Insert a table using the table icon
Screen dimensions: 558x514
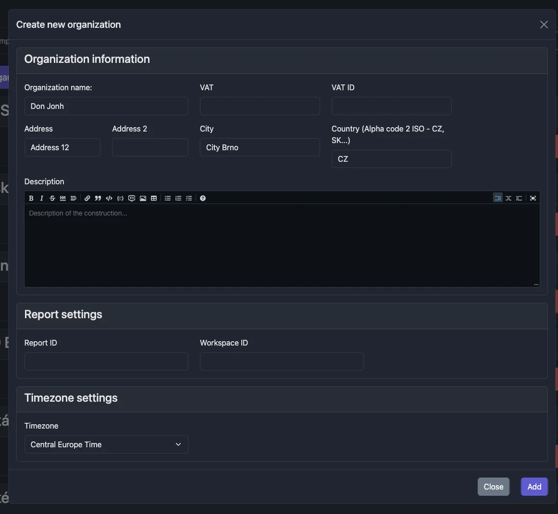click(153, 198)
